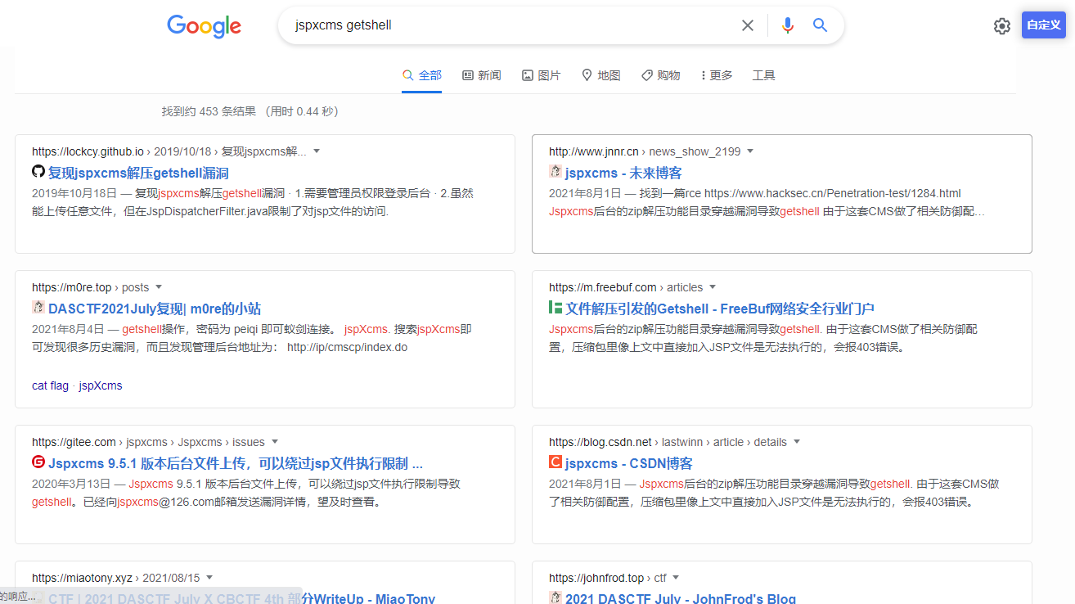Open the 工具 options

click(763, 75)
